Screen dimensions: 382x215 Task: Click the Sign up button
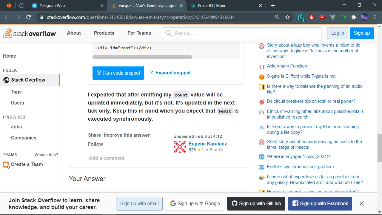[362, 33]
